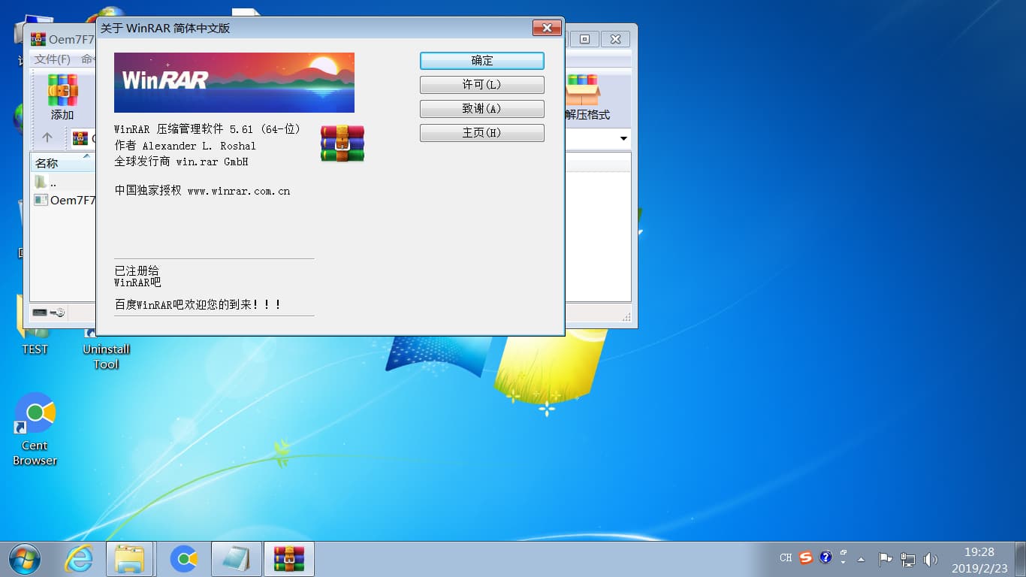Click the blue help question mark tray icon
This screenshot has height=577, width=1026.
coord(825,558)
